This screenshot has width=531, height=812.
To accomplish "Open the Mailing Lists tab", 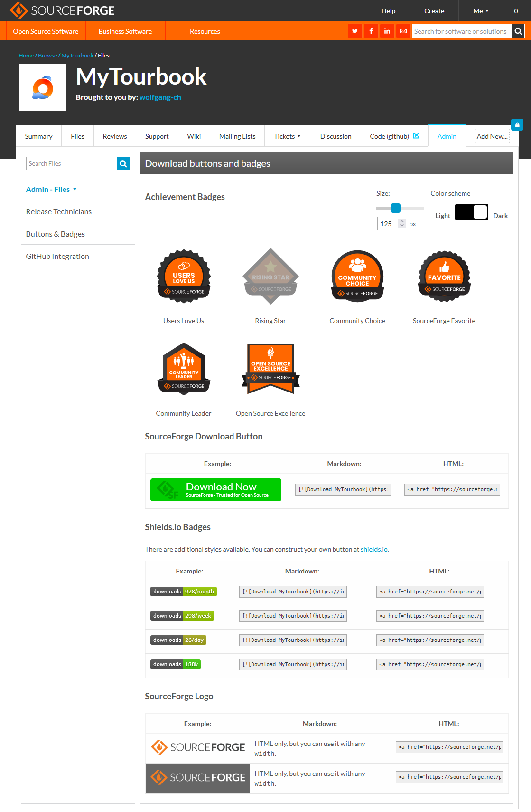I will click(x=237, y=136).
